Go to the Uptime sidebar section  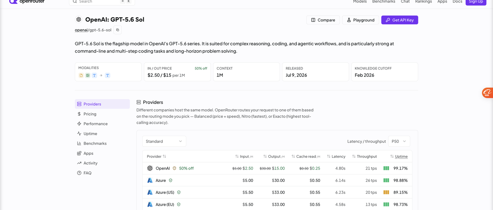click(102, 134)
